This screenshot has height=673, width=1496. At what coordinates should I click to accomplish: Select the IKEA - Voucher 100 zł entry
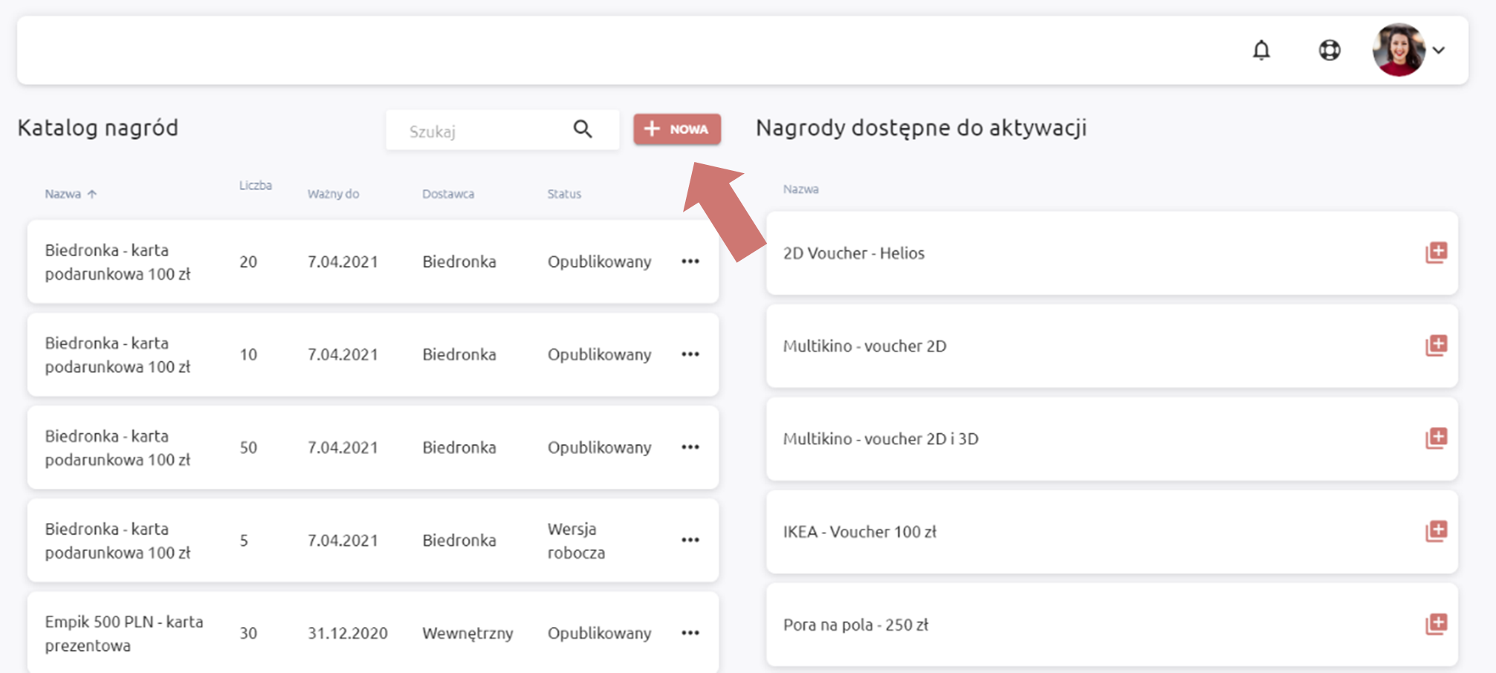point(859,532)
